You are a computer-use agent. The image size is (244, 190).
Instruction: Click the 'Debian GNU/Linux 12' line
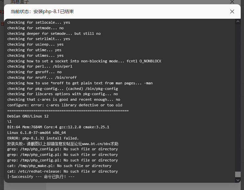click(x=28, y=116)
